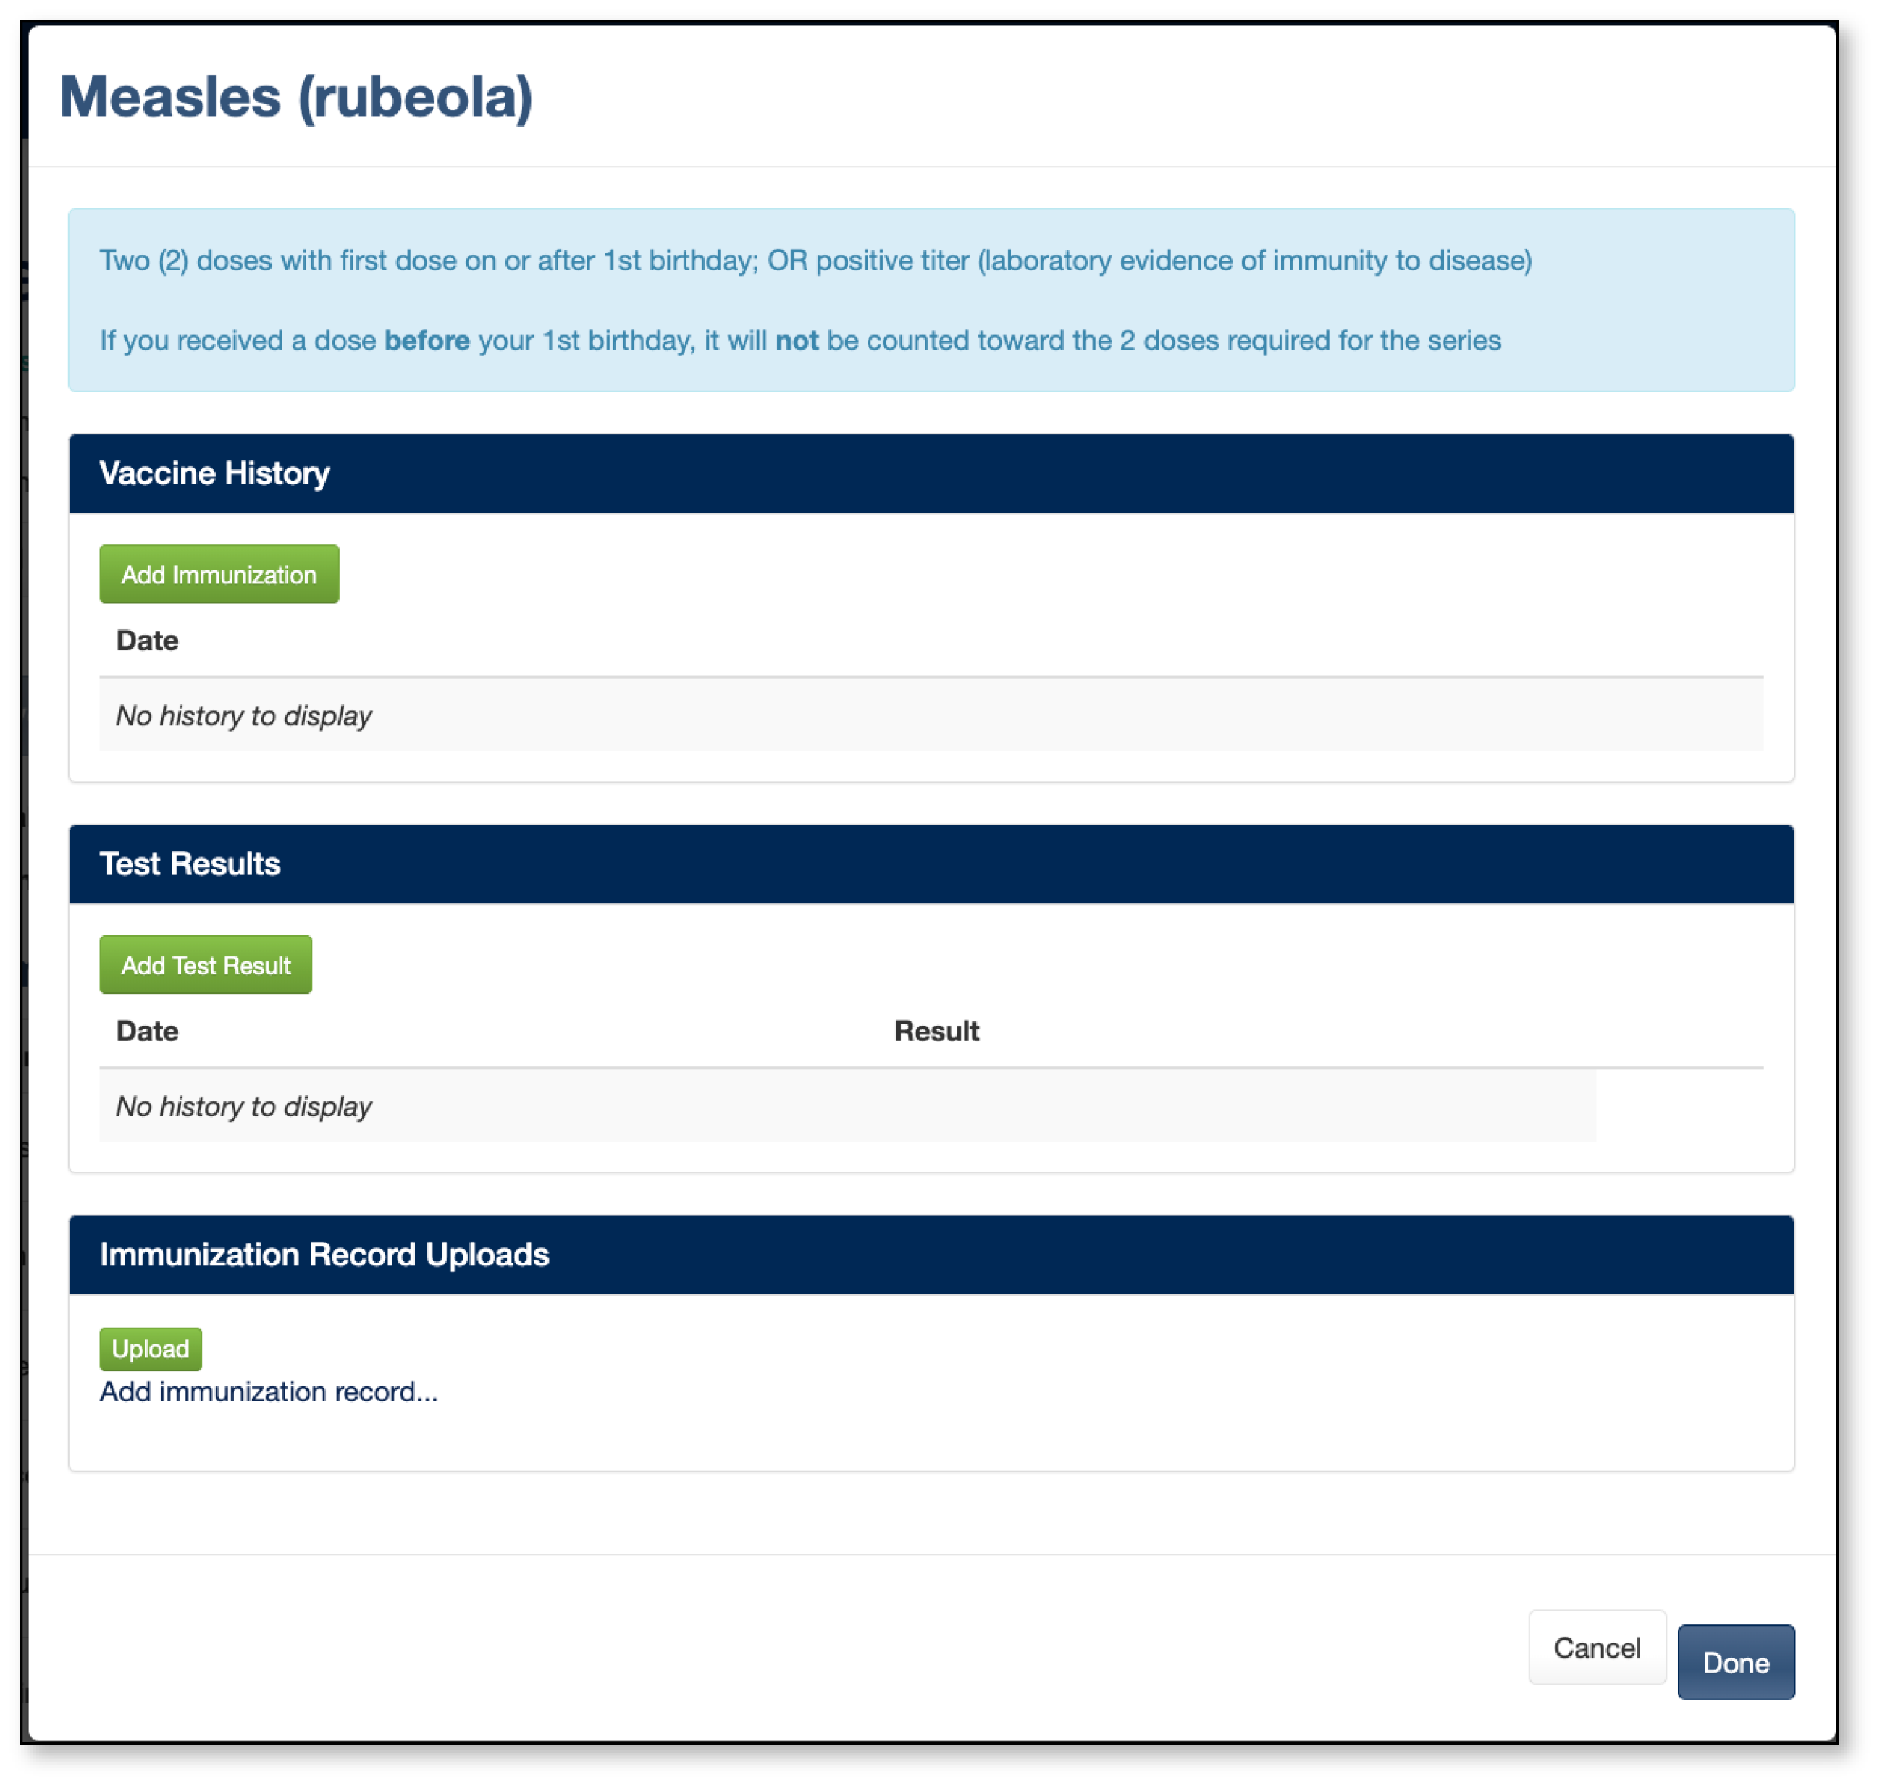This screenshot has width=1877, height=1783.
Task: Click the green Upload button
Action: pyautogui.click(x=150, y=1349)
